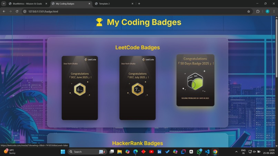Open Task View from the taskbar

point(111,152)
